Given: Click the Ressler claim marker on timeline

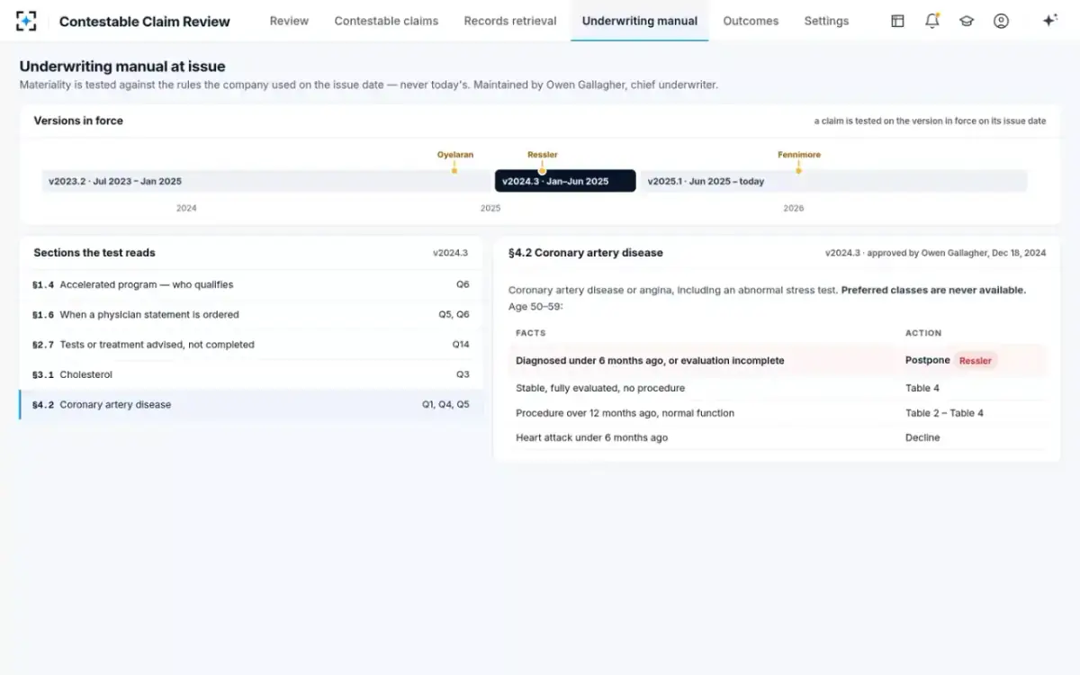Looking at the screenshot, I should coord(542,160).
